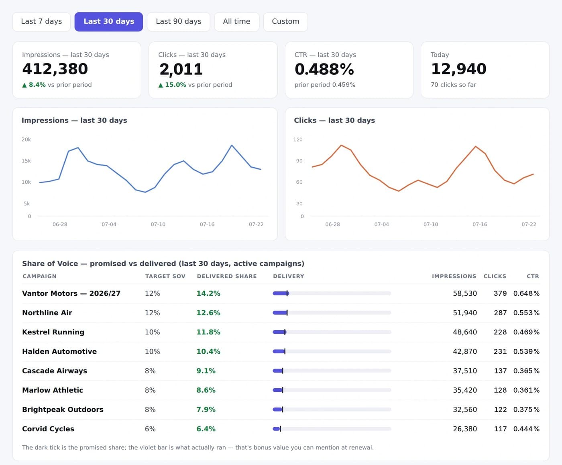Click the 0.444% CTR cell

526,429
